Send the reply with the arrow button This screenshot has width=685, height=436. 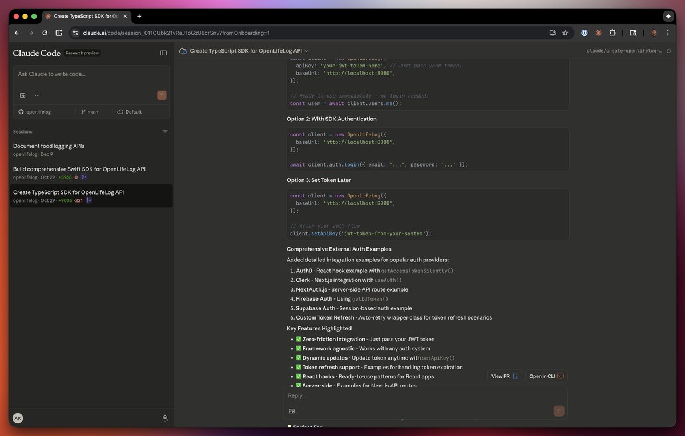pyautogui.click(x=559, y=411)
